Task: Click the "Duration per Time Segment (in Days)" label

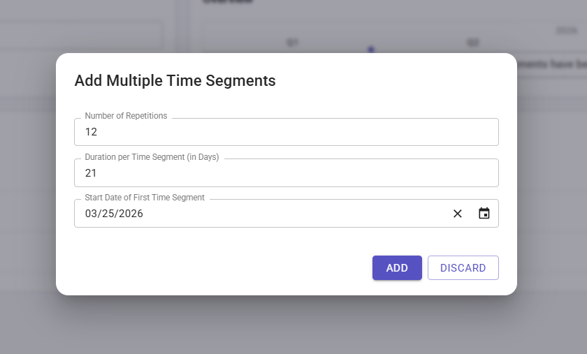Action: [x=152, y=157]
